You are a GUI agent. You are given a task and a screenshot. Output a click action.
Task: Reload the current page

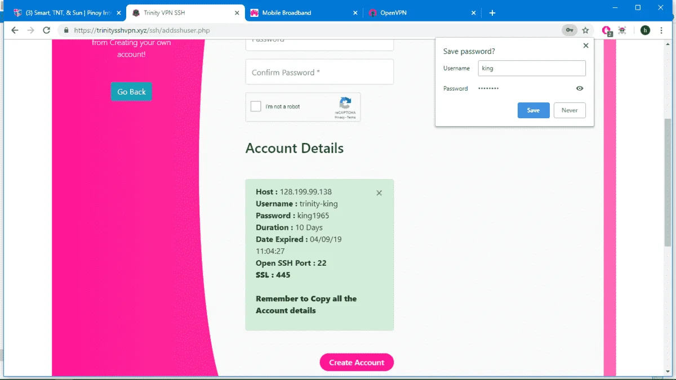point(47,30)
